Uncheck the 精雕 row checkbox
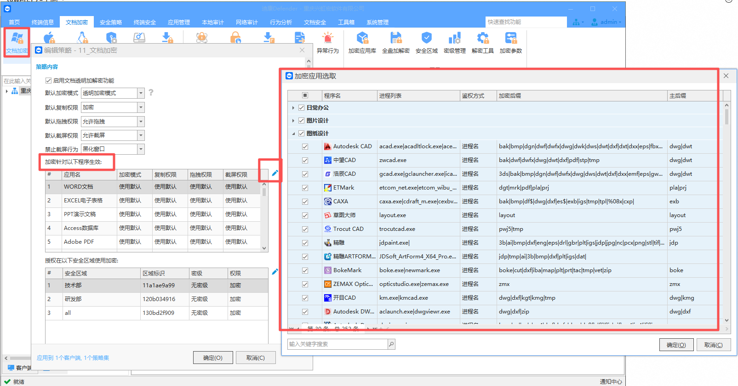The height and width of the screenshot is (386, 738). coord(305,243)
